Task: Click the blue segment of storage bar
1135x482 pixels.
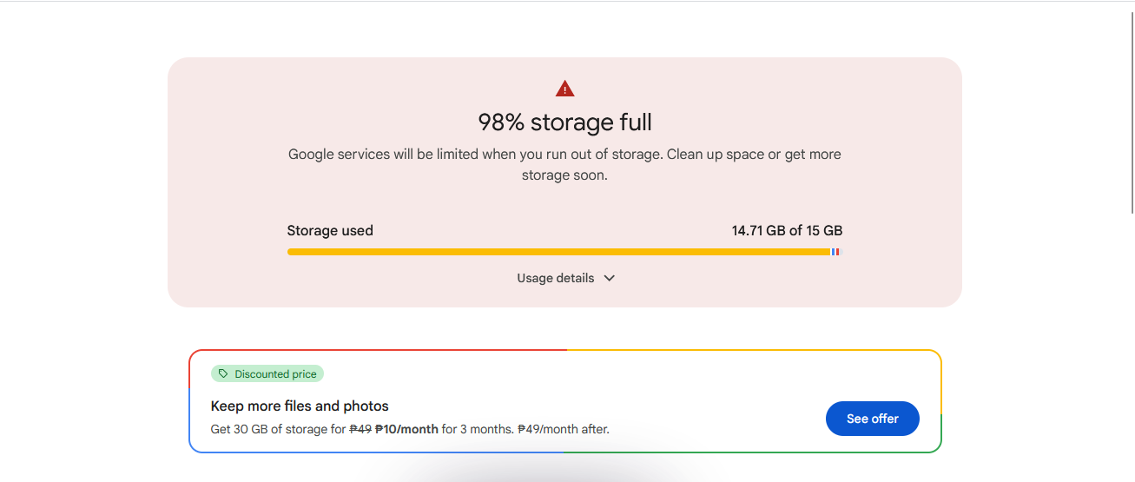Action: click(x=833, y=252)
